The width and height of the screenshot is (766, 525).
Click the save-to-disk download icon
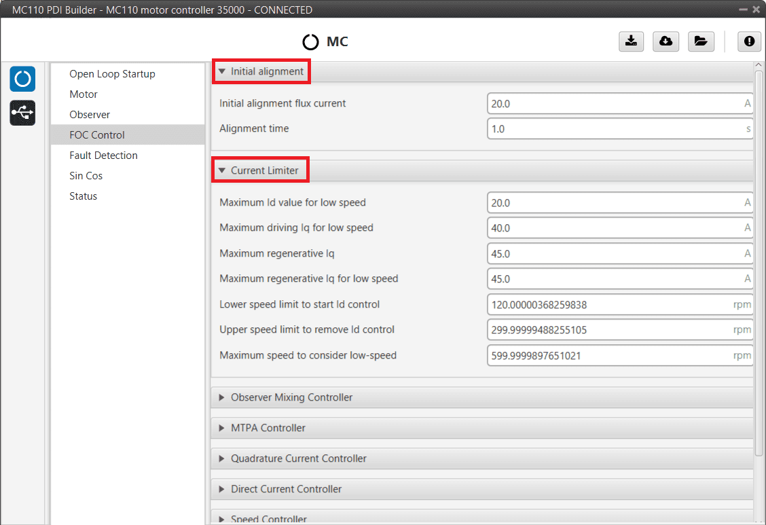coord(631,41)
